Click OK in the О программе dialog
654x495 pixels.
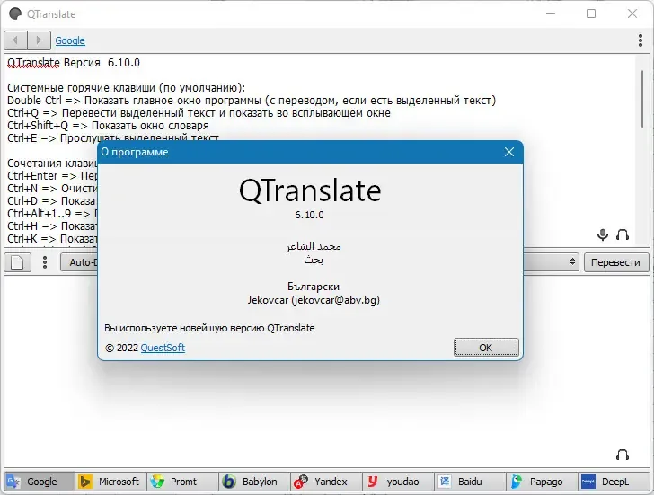tap(486, 348)
